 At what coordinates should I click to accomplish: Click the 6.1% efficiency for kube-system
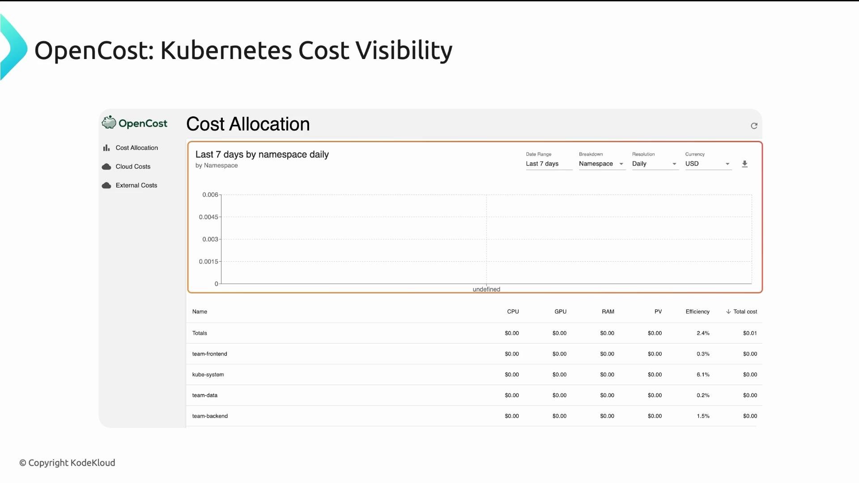[703, 375]
